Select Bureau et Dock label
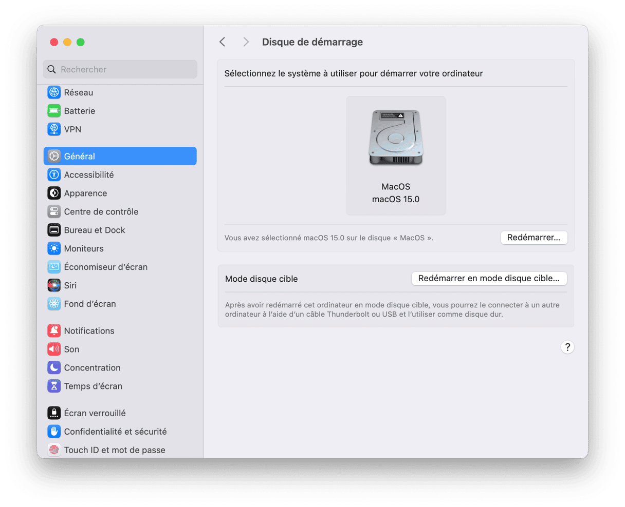 point(95,230)
